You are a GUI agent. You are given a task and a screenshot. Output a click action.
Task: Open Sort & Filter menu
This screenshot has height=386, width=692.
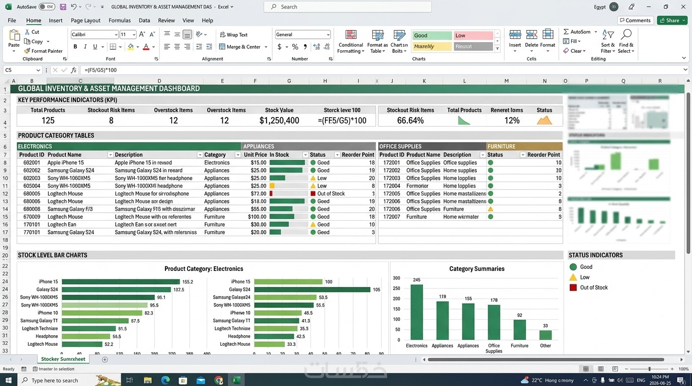pyautogui.click(x=608, y=42)
